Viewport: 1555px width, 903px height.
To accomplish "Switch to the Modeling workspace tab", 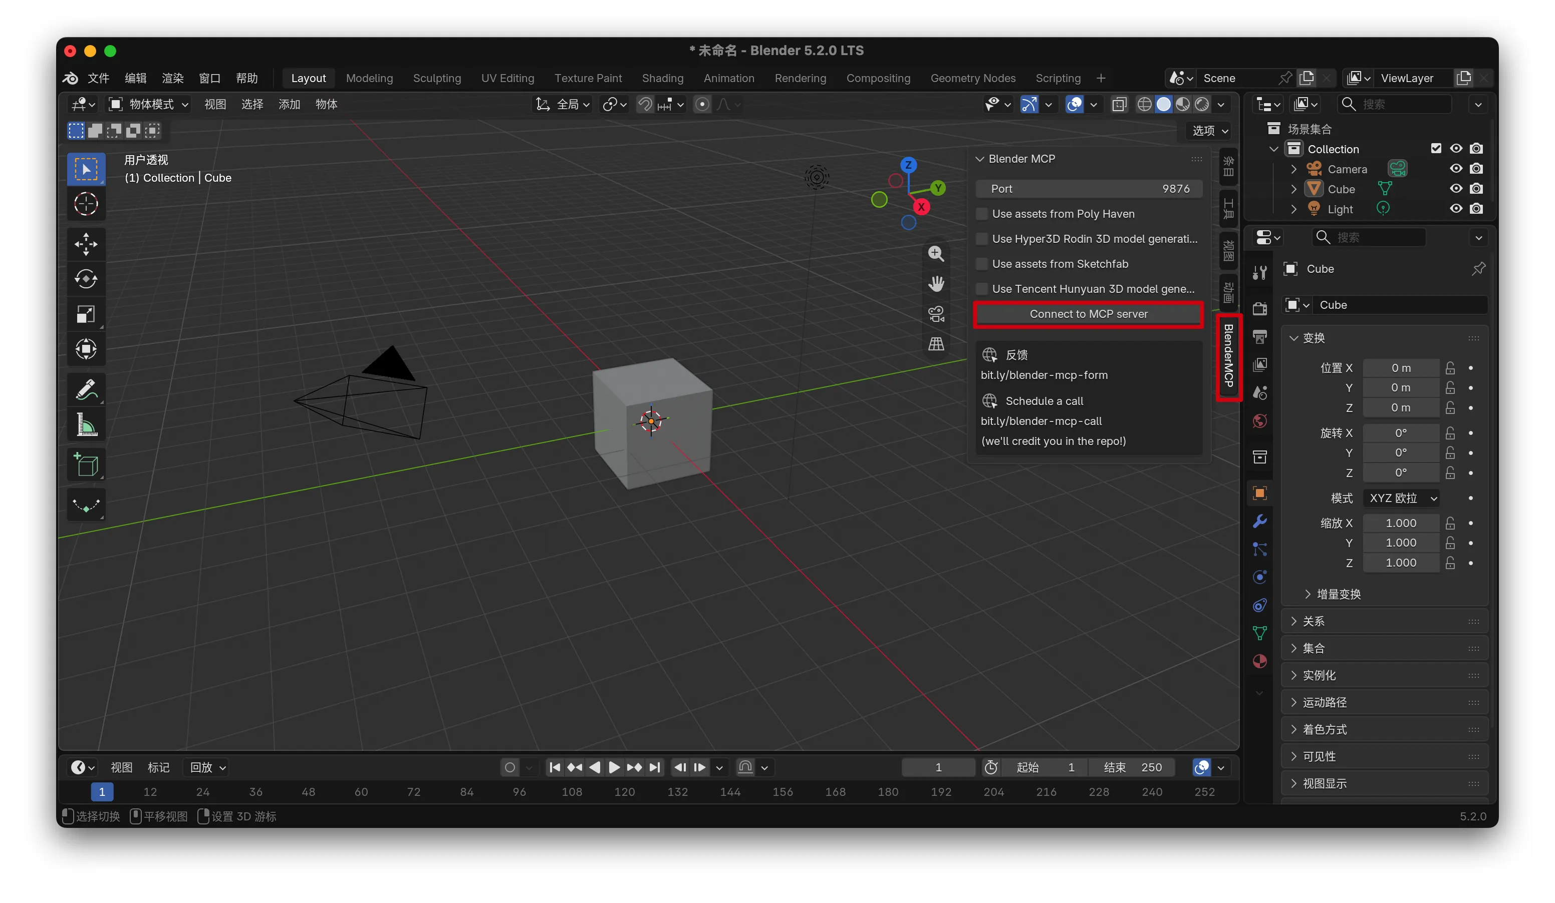I will click(x=369, y=78).
